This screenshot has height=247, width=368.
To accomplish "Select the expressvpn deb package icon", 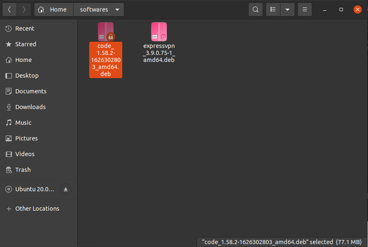I will point(159,32).
